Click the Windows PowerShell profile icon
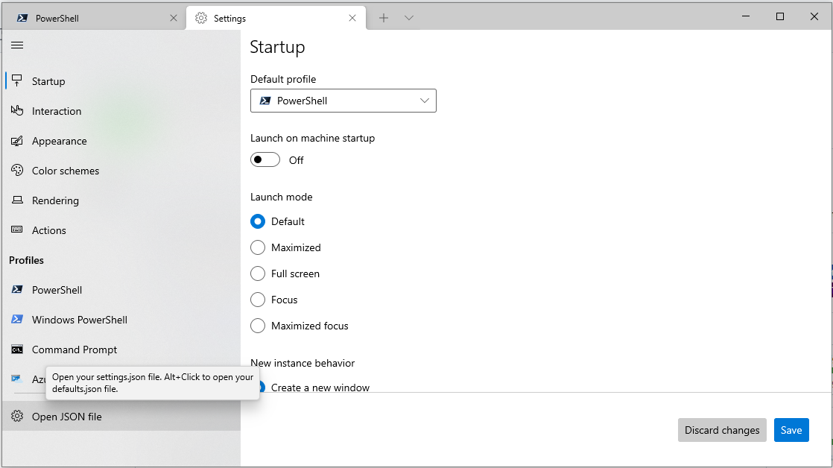The width and height of the screenshot is (833, 468). (17, 319)
